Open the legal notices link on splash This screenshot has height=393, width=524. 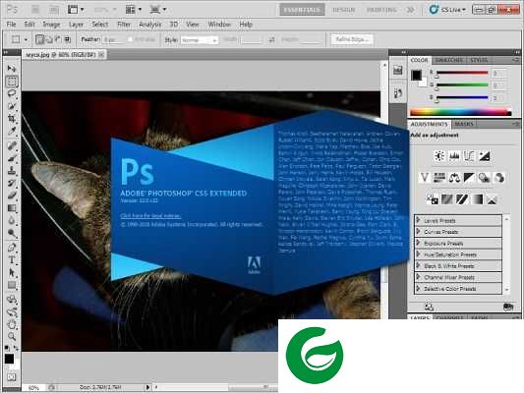click(x=150, y=216)
